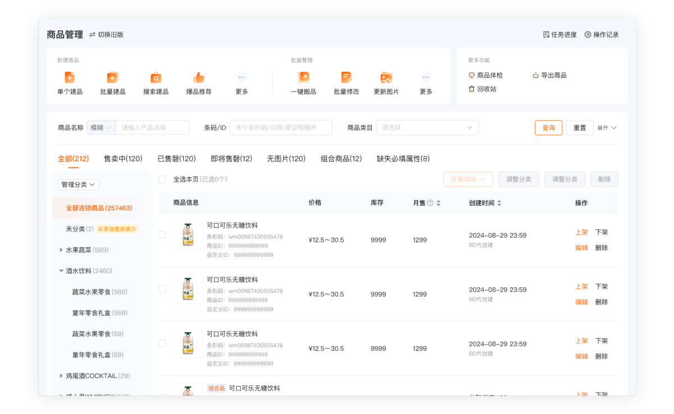Enable the 全选本页 select-all checkbox

click(161, 178)
